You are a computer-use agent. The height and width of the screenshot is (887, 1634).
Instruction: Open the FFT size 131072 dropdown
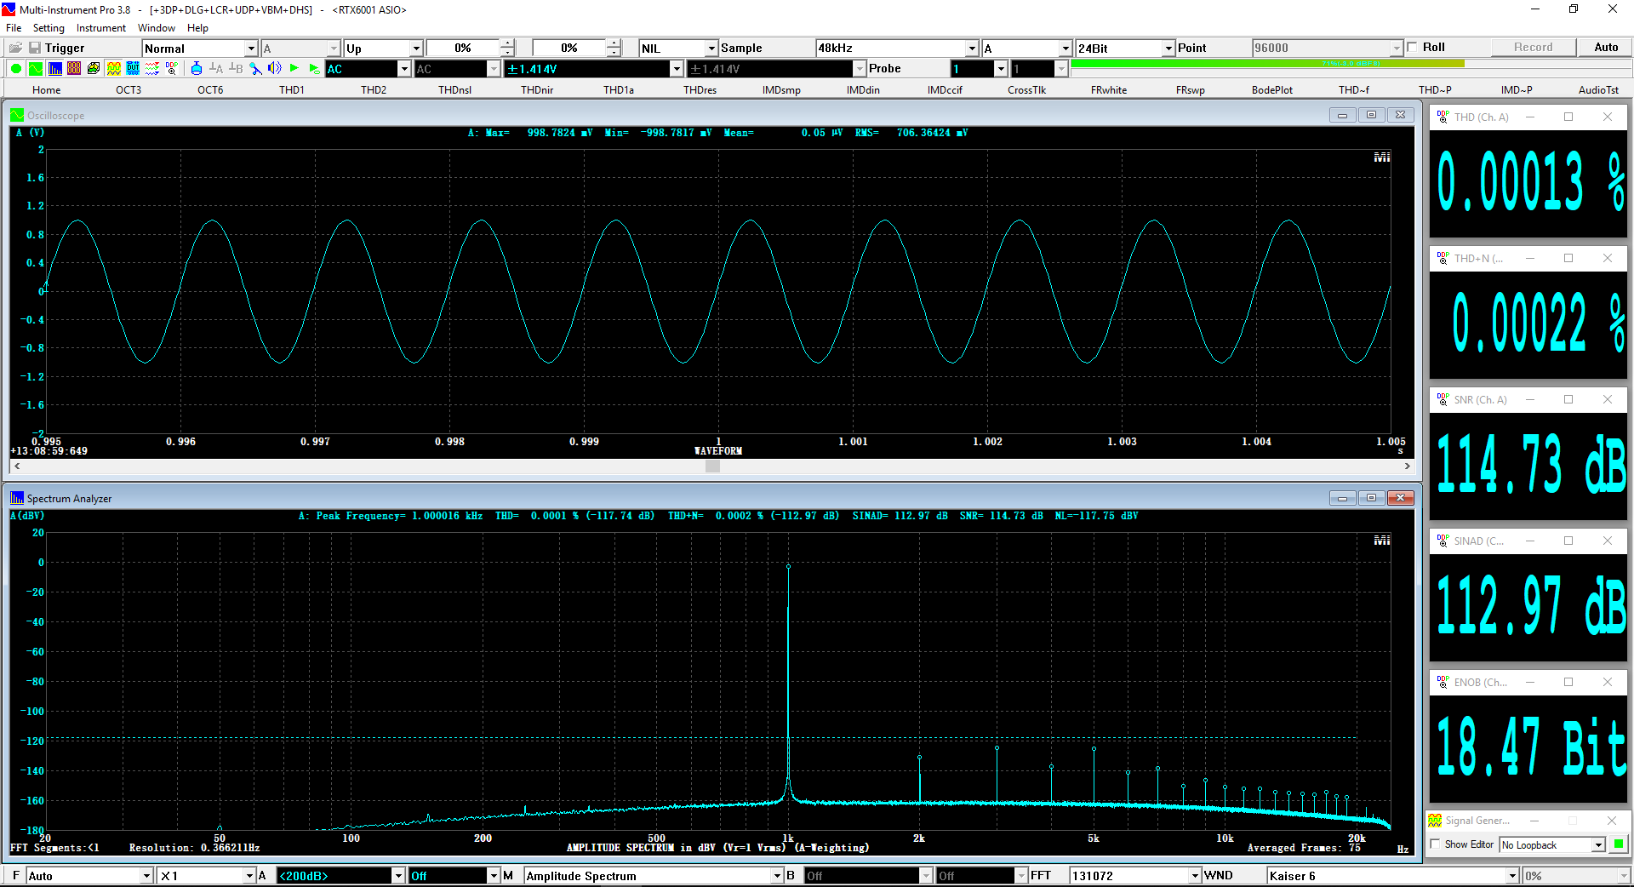pos(1135,875)
